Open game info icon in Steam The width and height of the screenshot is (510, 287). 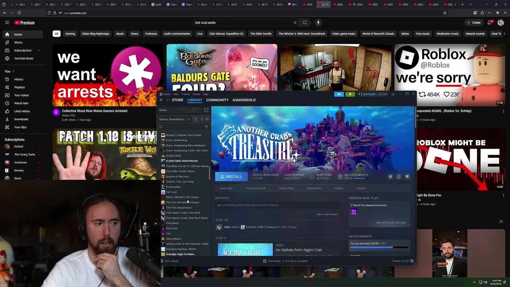[x=399, y=177]
